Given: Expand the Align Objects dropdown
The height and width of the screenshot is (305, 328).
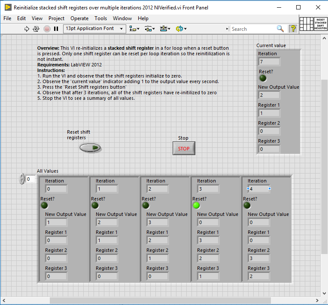Looking at the screenshot, I should [134, 29].
